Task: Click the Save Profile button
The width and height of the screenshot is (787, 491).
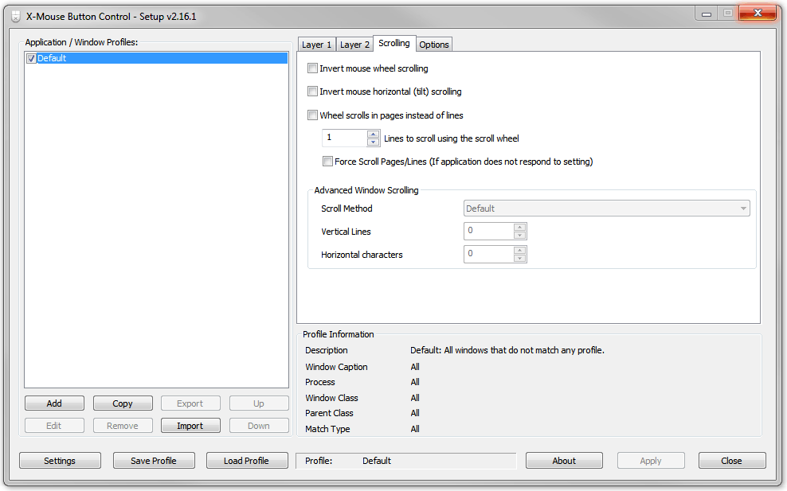Action: pos(154,461)
